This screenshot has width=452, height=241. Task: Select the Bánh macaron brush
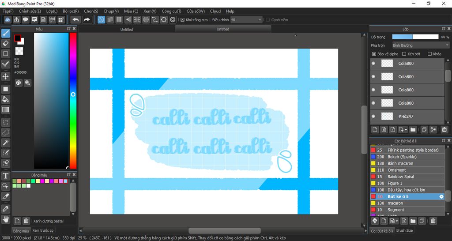point(407,163)
